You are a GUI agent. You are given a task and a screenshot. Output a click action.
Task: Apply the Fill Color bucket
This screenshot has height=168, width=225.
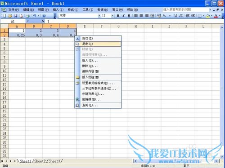208,16
